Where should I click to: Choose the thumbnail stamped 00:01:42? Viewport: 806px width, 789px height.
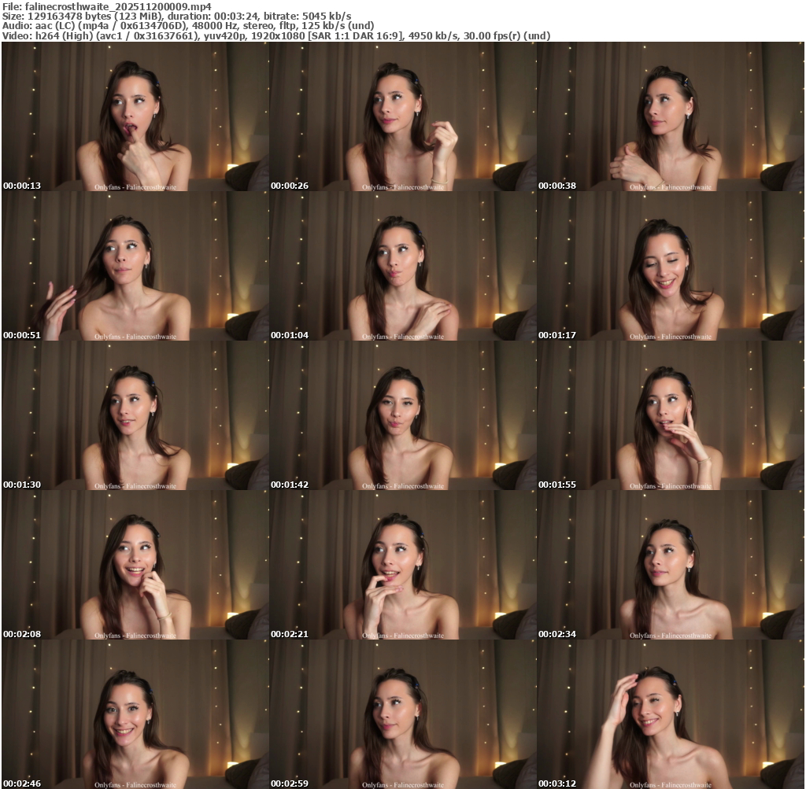click(403, 415)
